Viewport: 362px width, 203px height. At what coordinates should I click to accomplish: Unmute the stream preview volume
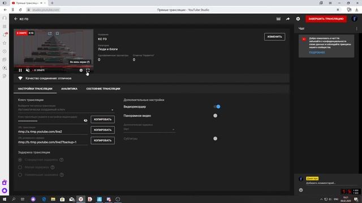pyautogui.click(x=28, y=70)
